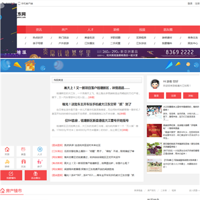
Task: Click [详细] link under first headline summary
Action: (91, 97)
